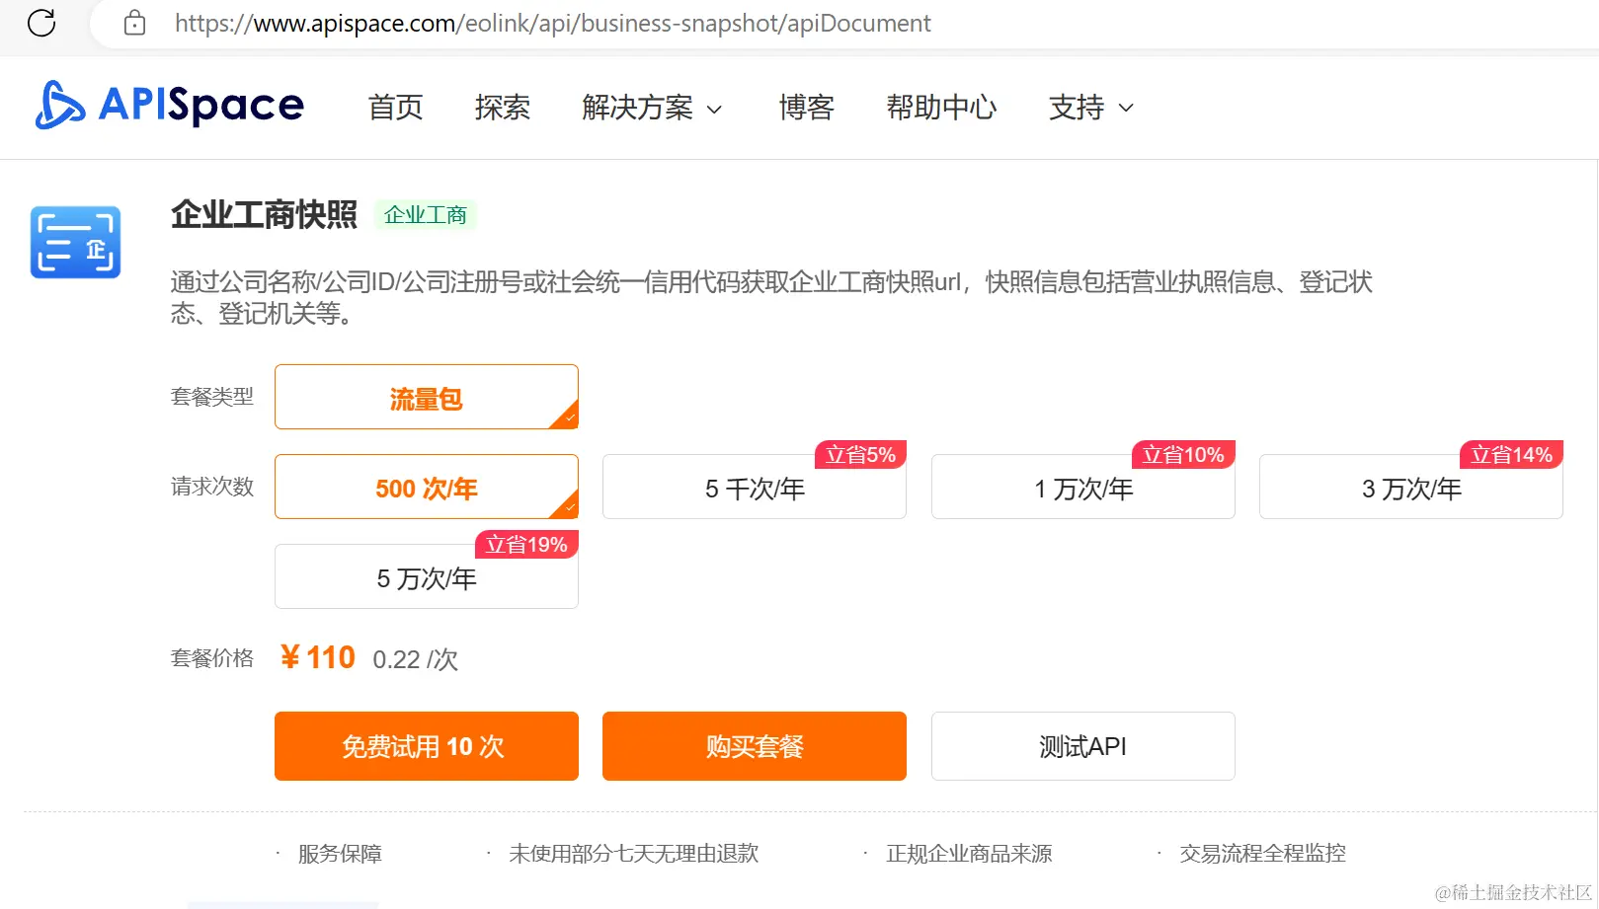Screen dimensions: 1599x909
Task: Select the 流量包 package type
Action: (427, 397)
